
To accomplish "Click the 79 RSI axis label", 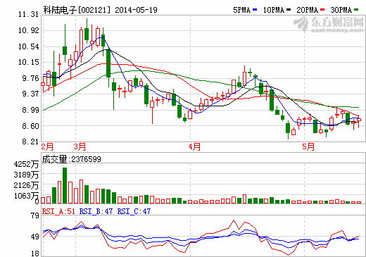I will coord(35,215).
